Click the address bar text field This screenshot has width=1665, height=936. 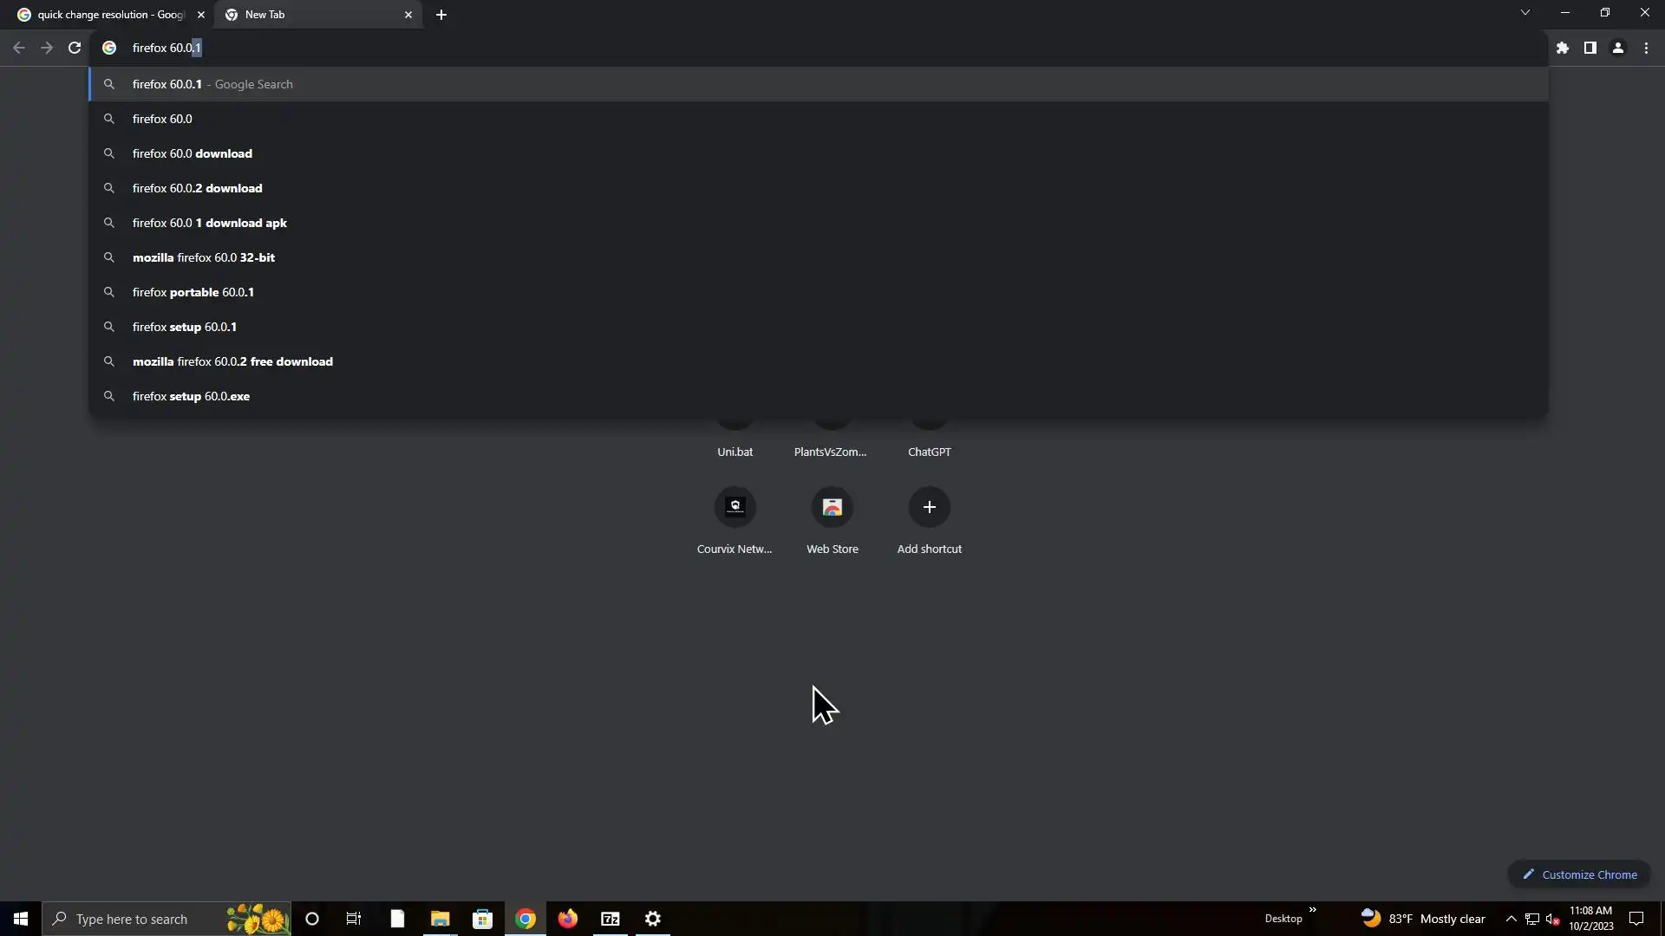(x=780, y=48)
